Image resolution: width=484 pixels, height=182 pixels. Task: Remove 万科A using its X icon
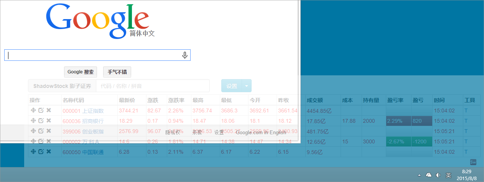click(x=49, y=141)
